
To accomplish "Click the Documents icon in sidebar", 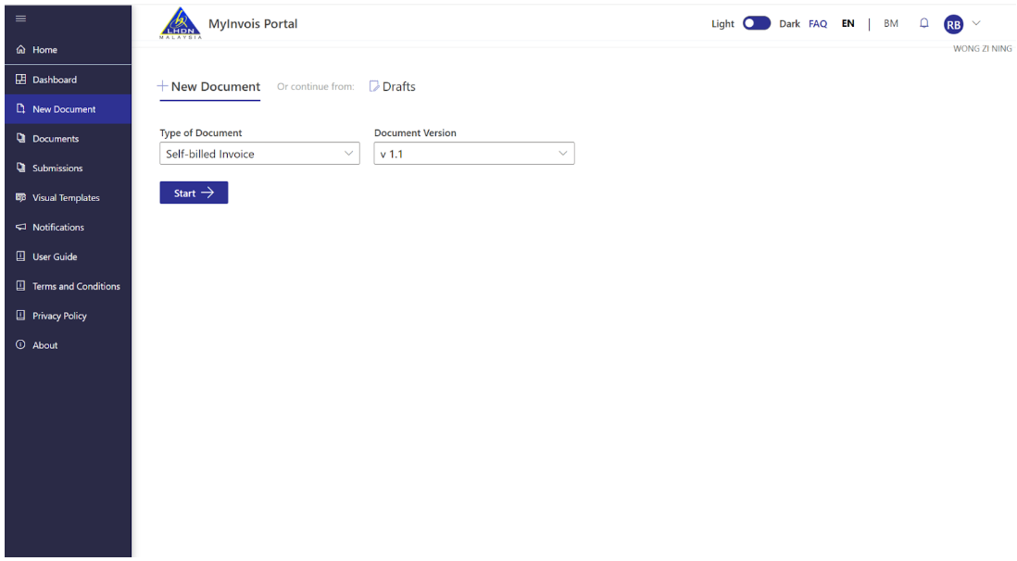I will [x=20, y=139].
